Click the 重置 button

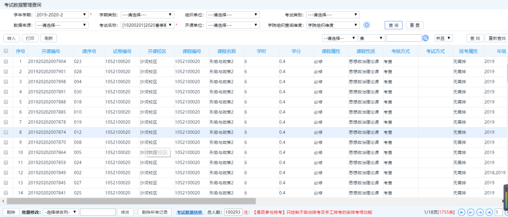pos(415,25)
